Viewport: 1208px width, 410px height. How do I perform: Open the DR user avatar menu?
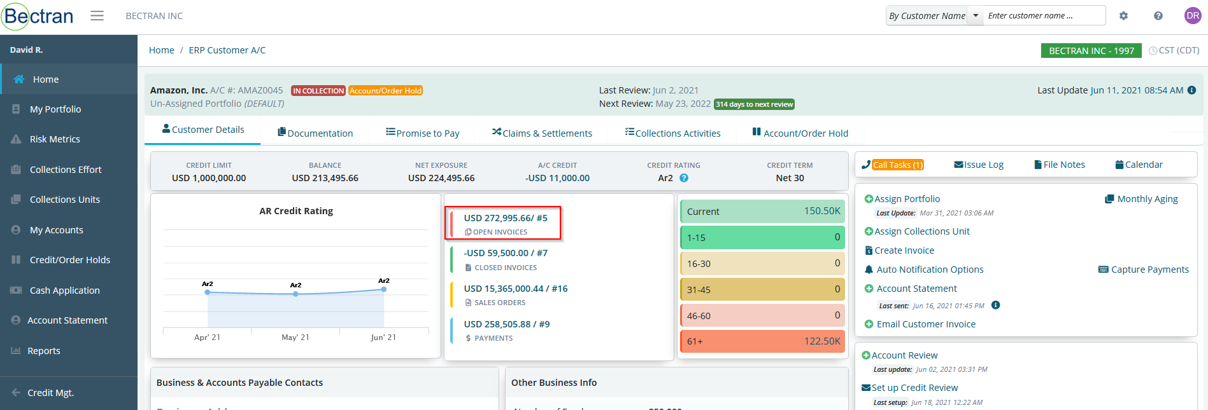[x=1193, y=16]
